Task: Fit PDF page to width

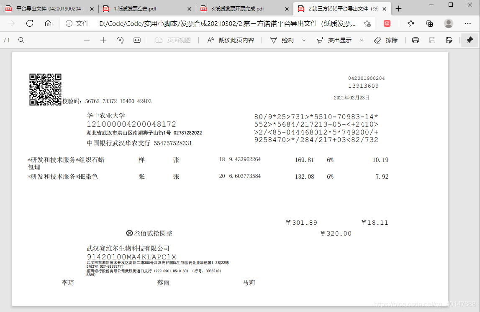Action: (137, 40)
